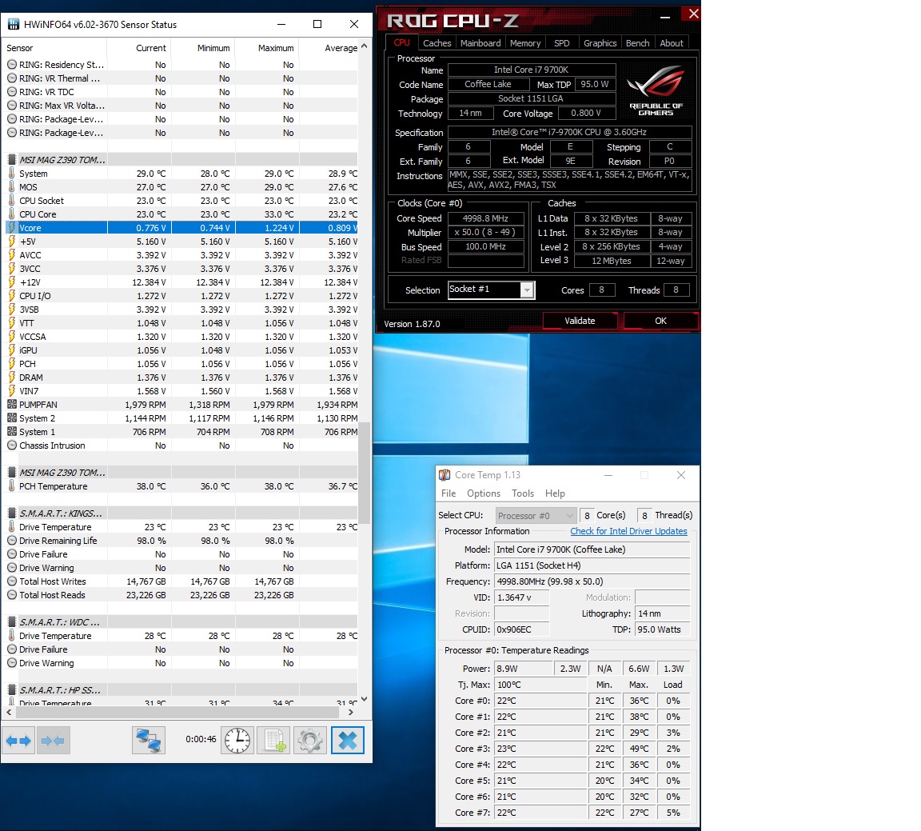Switch to the CPU-Z Mainboard tab

click(x=480, y=43)
